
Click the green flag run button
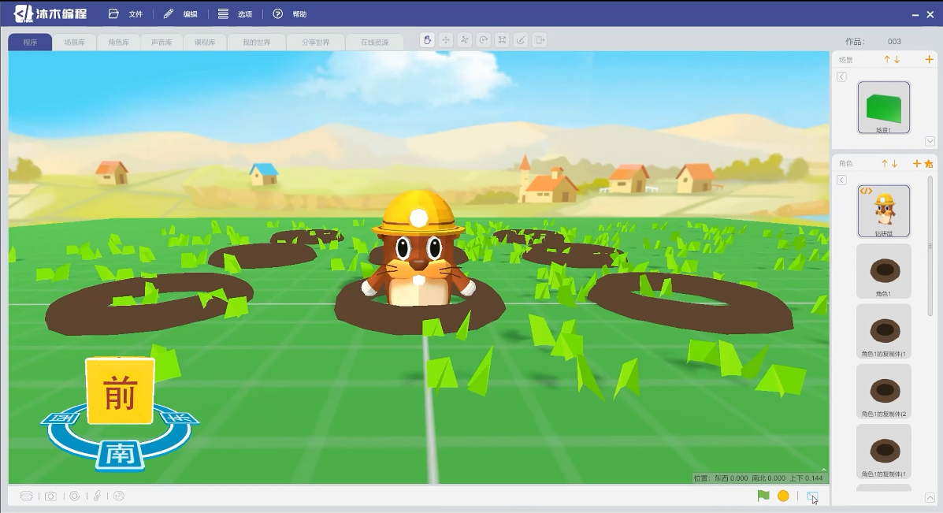tap(763, 496)
